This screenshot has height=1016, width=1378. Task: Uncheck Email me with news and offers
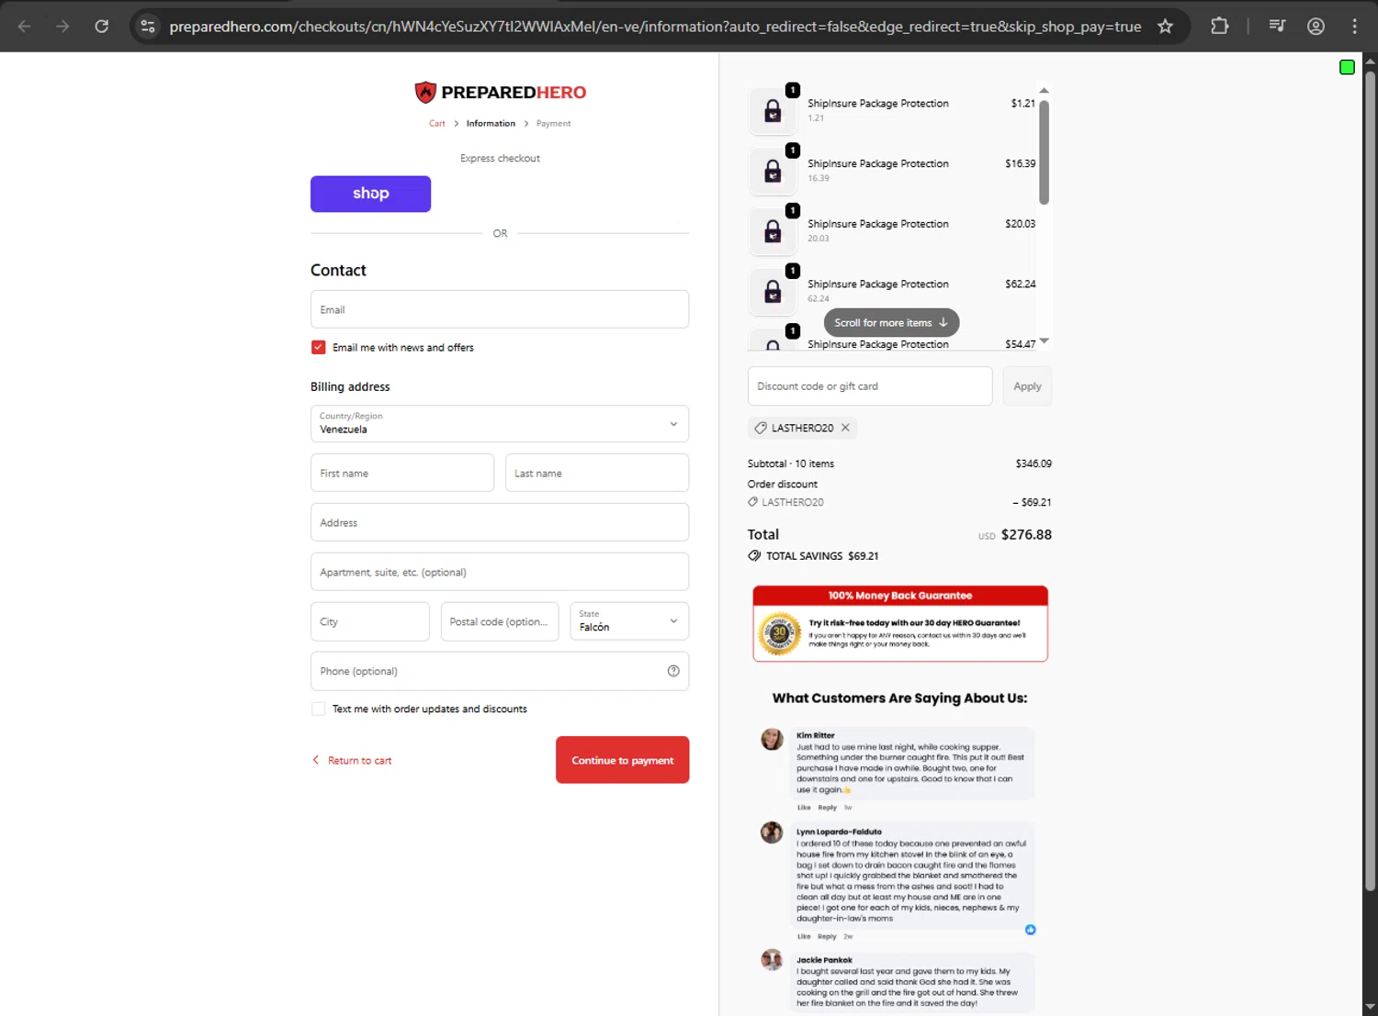pos(318,347)
